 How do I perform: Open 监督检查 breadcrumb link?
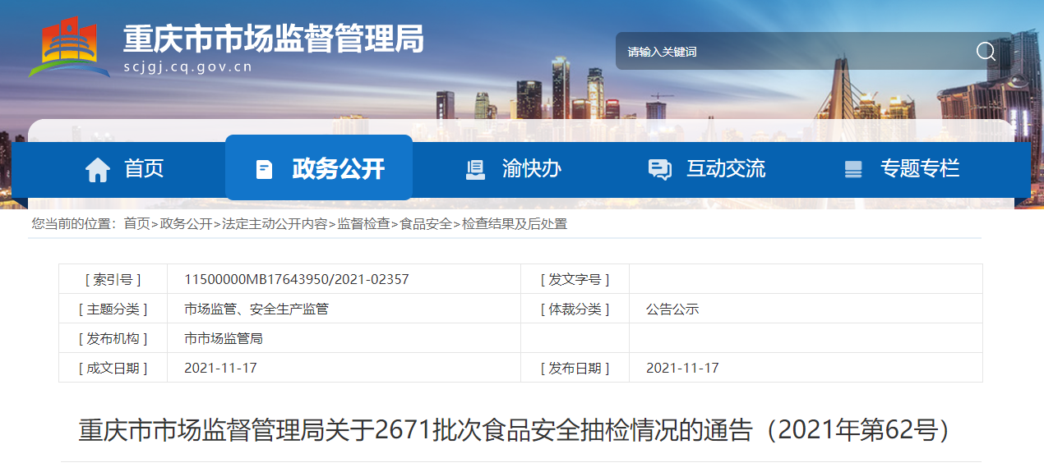[363, 223]
